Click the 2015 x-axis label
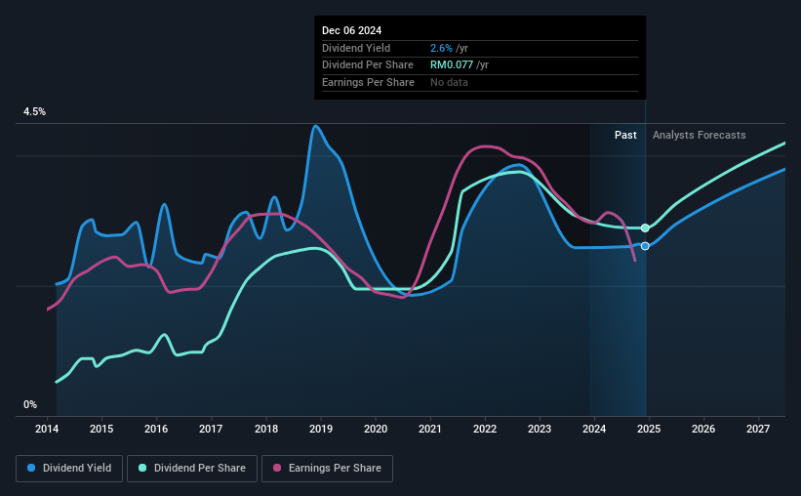The width and height of the screenshot is (801, 496). pyautogui.click(x=101, y=429)
